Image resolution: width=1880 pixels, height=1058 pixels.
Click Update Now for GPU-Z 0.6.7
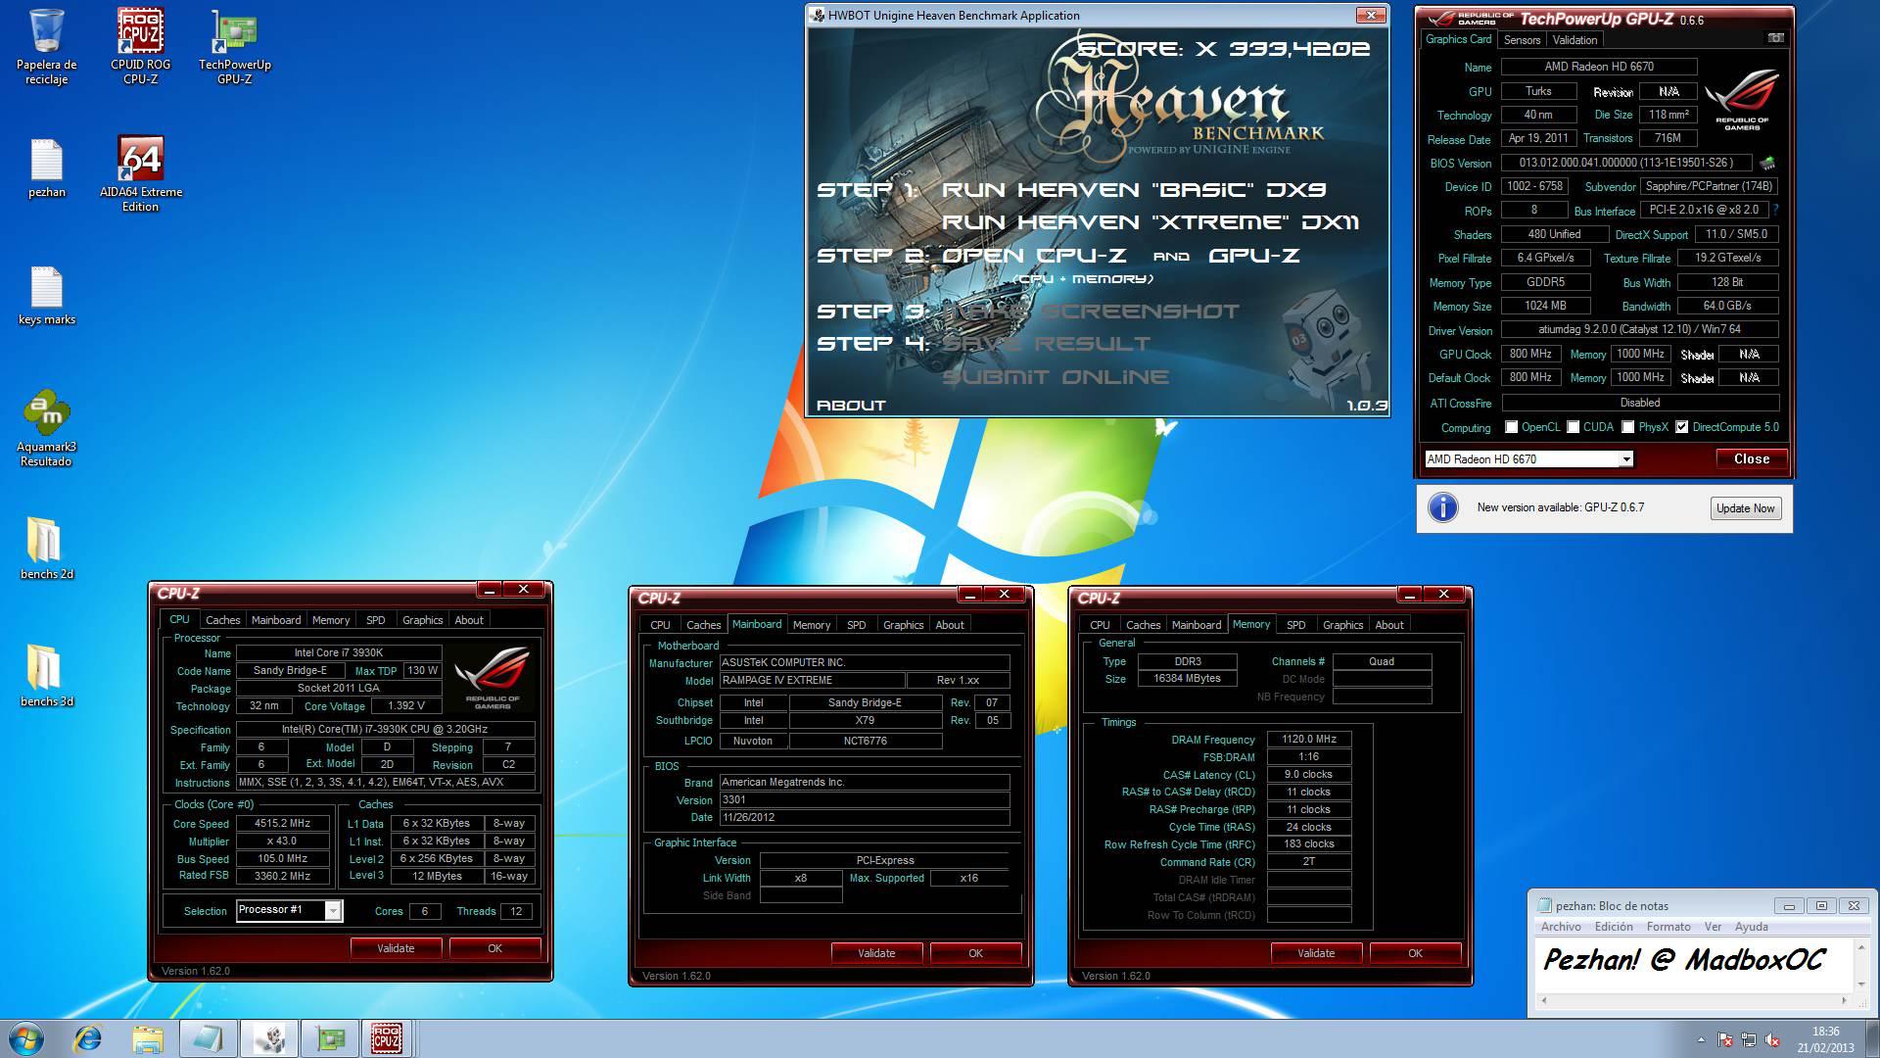click(x=1745, y=508)
